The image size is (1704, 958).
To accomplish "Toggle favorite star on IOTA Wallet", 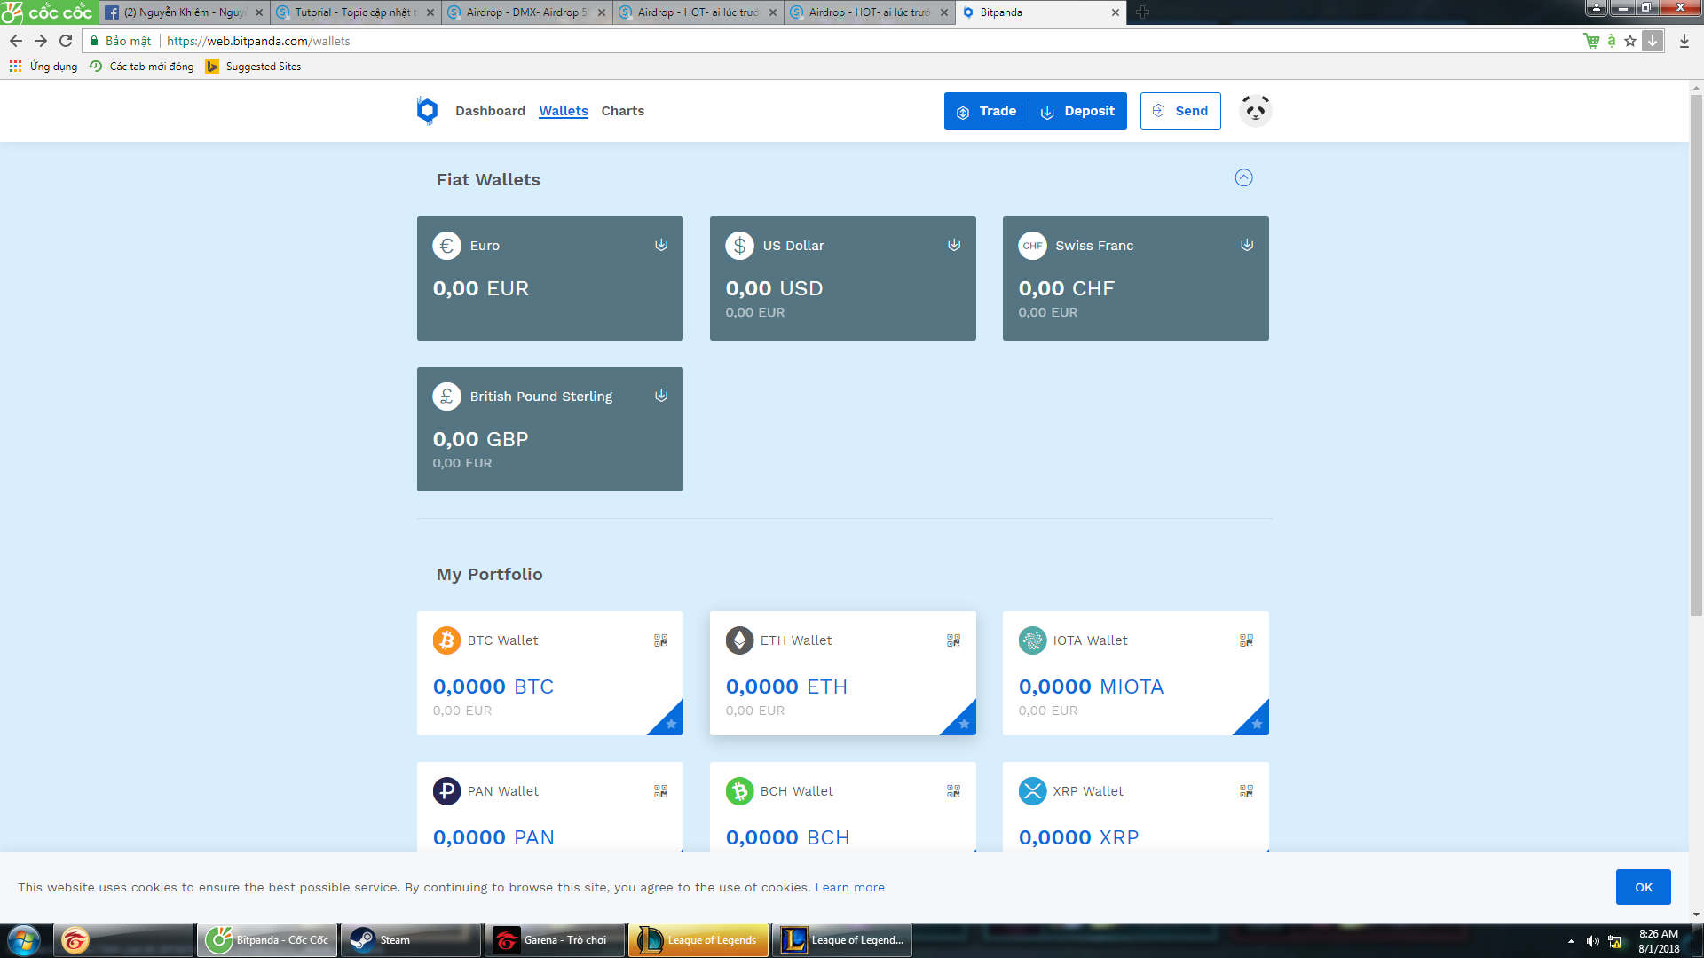I will (x=1257, y=724).
